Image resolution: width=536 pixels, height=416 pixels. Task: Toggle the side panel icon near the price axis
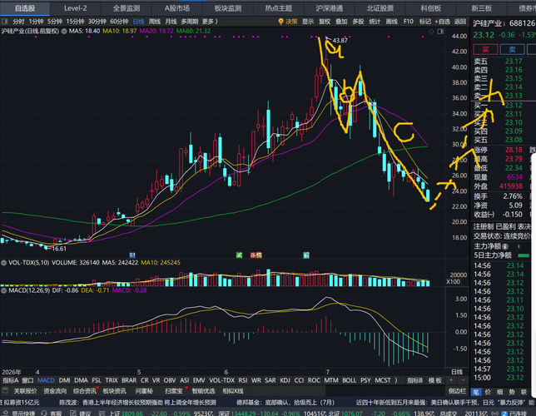click(x=440, y=32)
